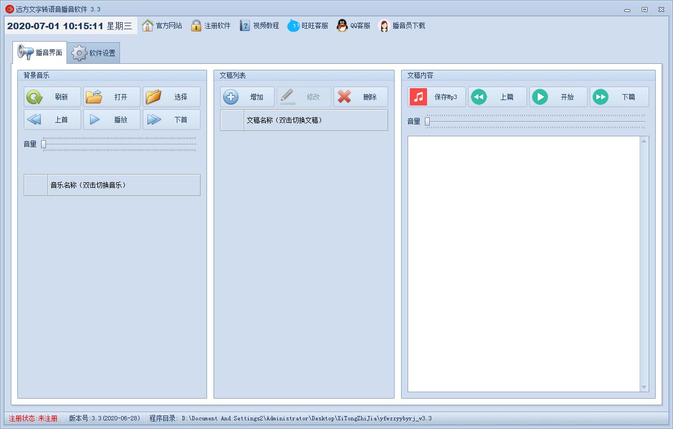Switch to the 软件设置 tab
This screenshot has height=429, width=673.
(x=94, y=53)
